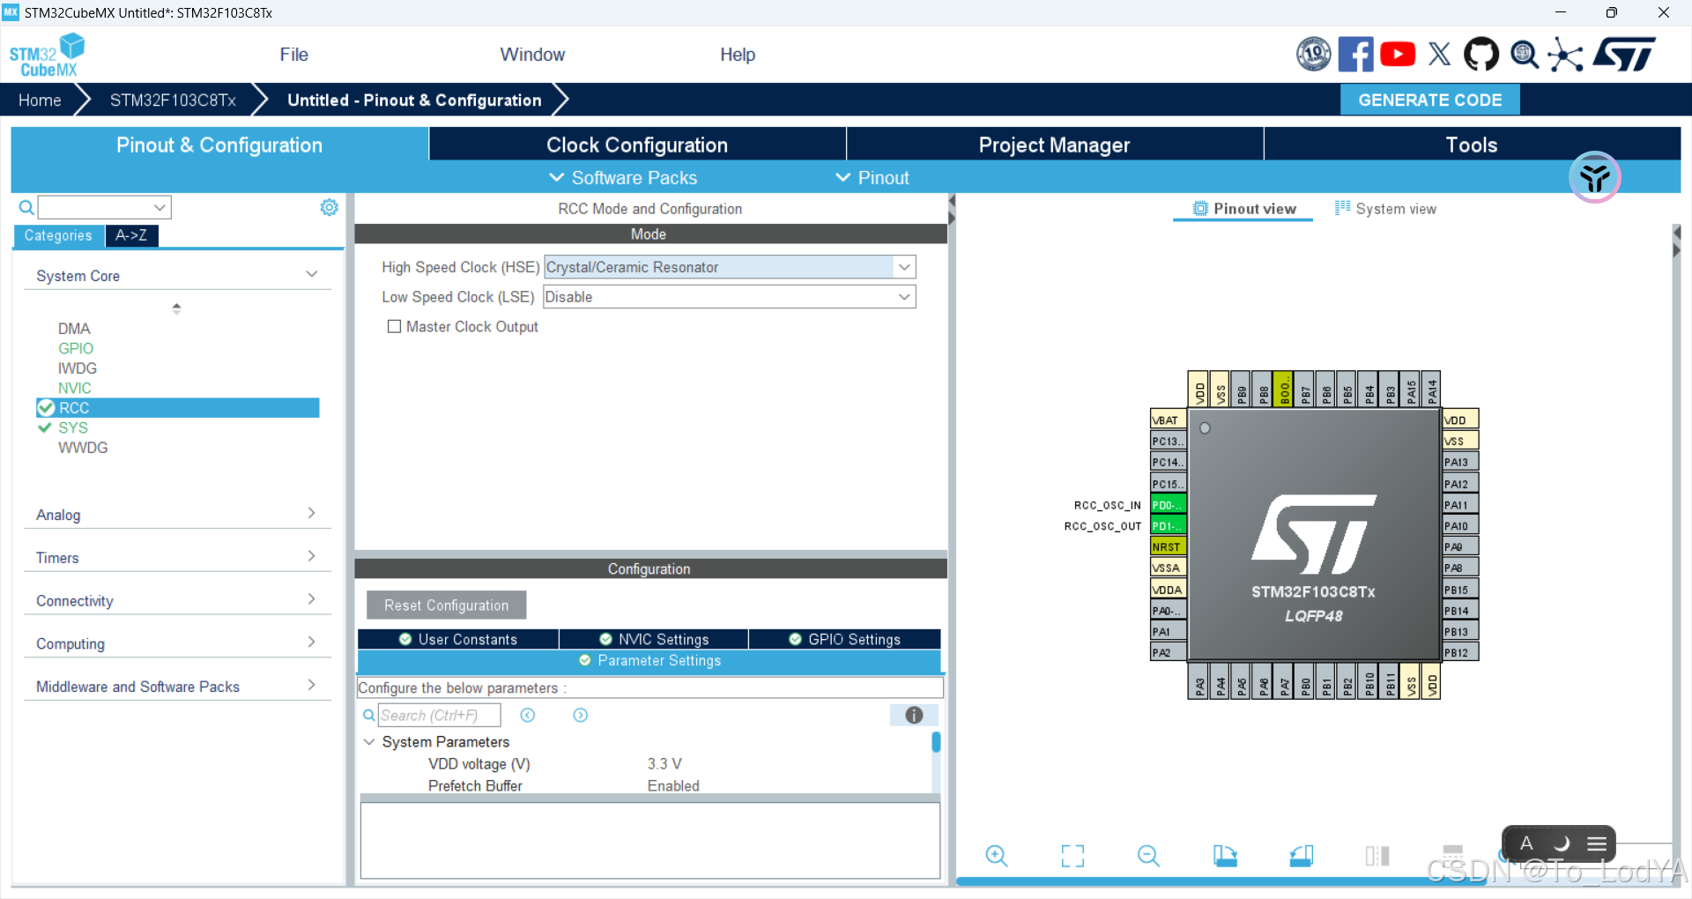Open the Pinout dropdown menu
Image resolution: width=1692 pixels, height=899 pixels.
[872, 177]
